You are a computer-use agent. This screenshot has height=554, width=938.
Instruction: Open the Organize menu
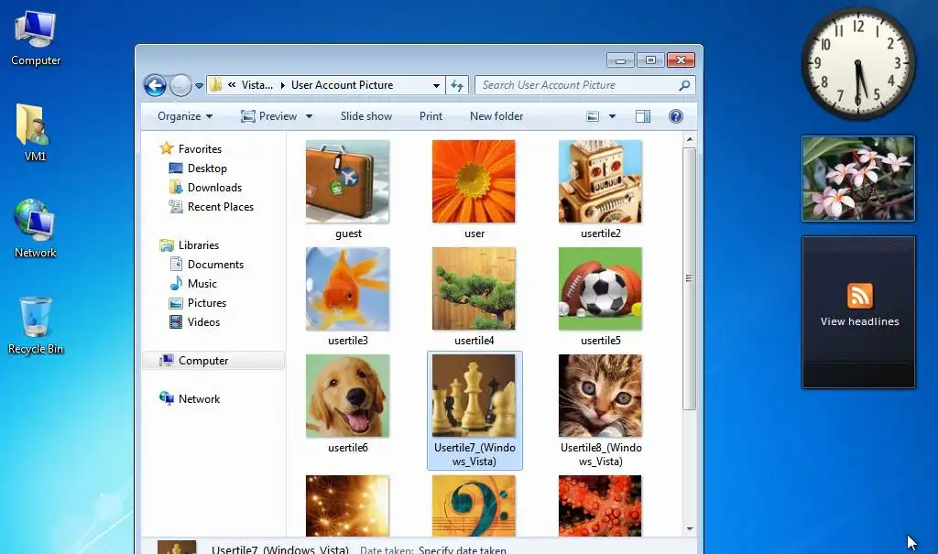click(x=185, y=116)
